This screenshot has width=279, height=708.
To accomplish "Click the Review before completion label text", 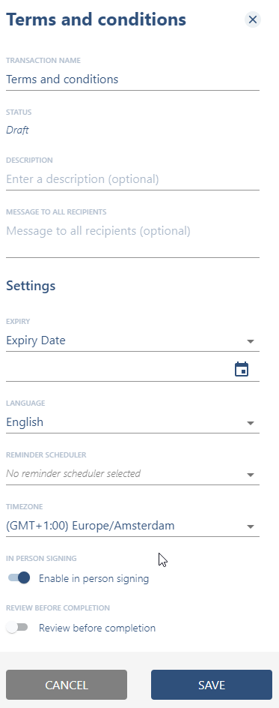I will pyautogui.click(x=97, y=628).
